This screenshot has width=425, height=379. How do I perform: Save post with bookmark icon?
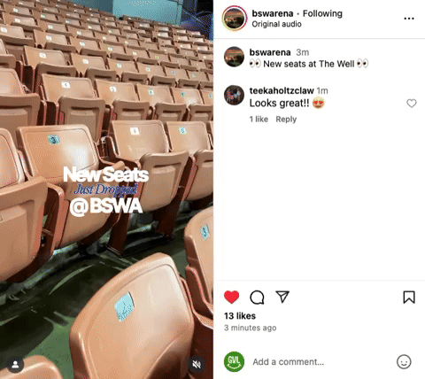coord(409,297)
